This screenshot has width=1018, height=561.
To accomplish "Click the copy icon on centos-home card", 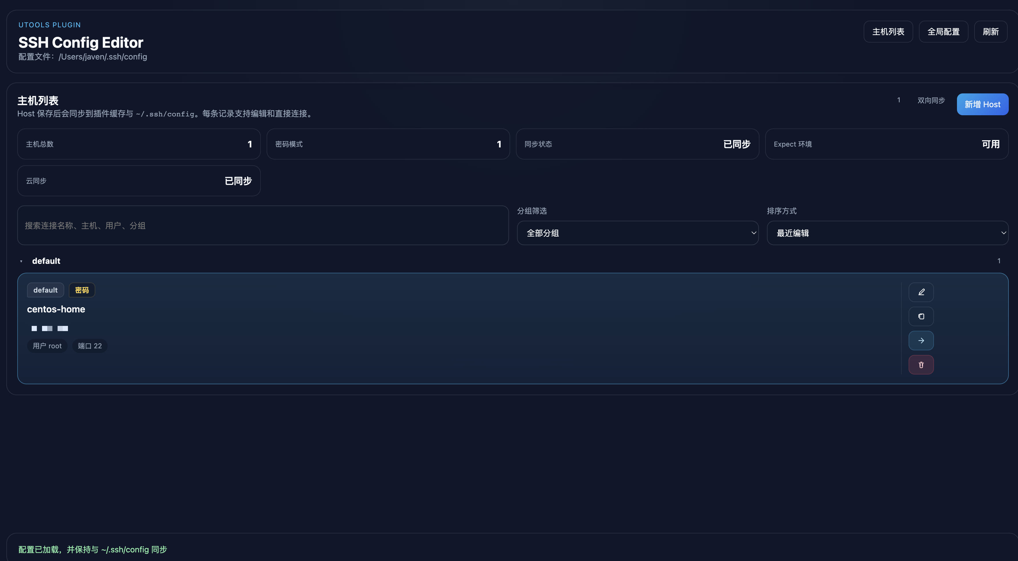I will pos(921,316).
